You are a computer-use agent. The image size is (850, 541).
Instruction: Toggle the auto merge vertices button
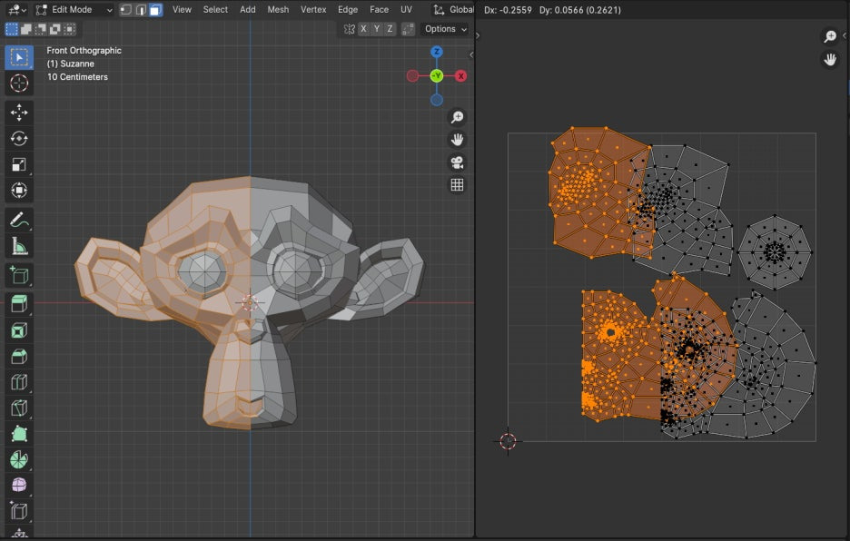[x=408, y=29]
